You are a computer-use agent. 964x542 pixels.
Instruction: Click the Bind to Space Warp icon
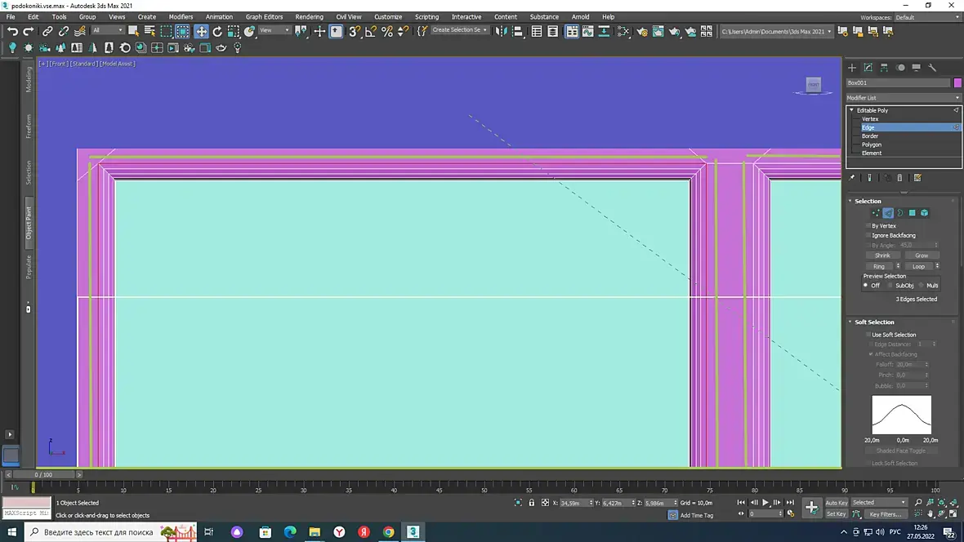tap(80, 31)
